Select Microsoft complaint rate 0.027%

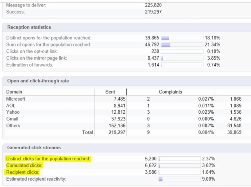coord(206,99)
